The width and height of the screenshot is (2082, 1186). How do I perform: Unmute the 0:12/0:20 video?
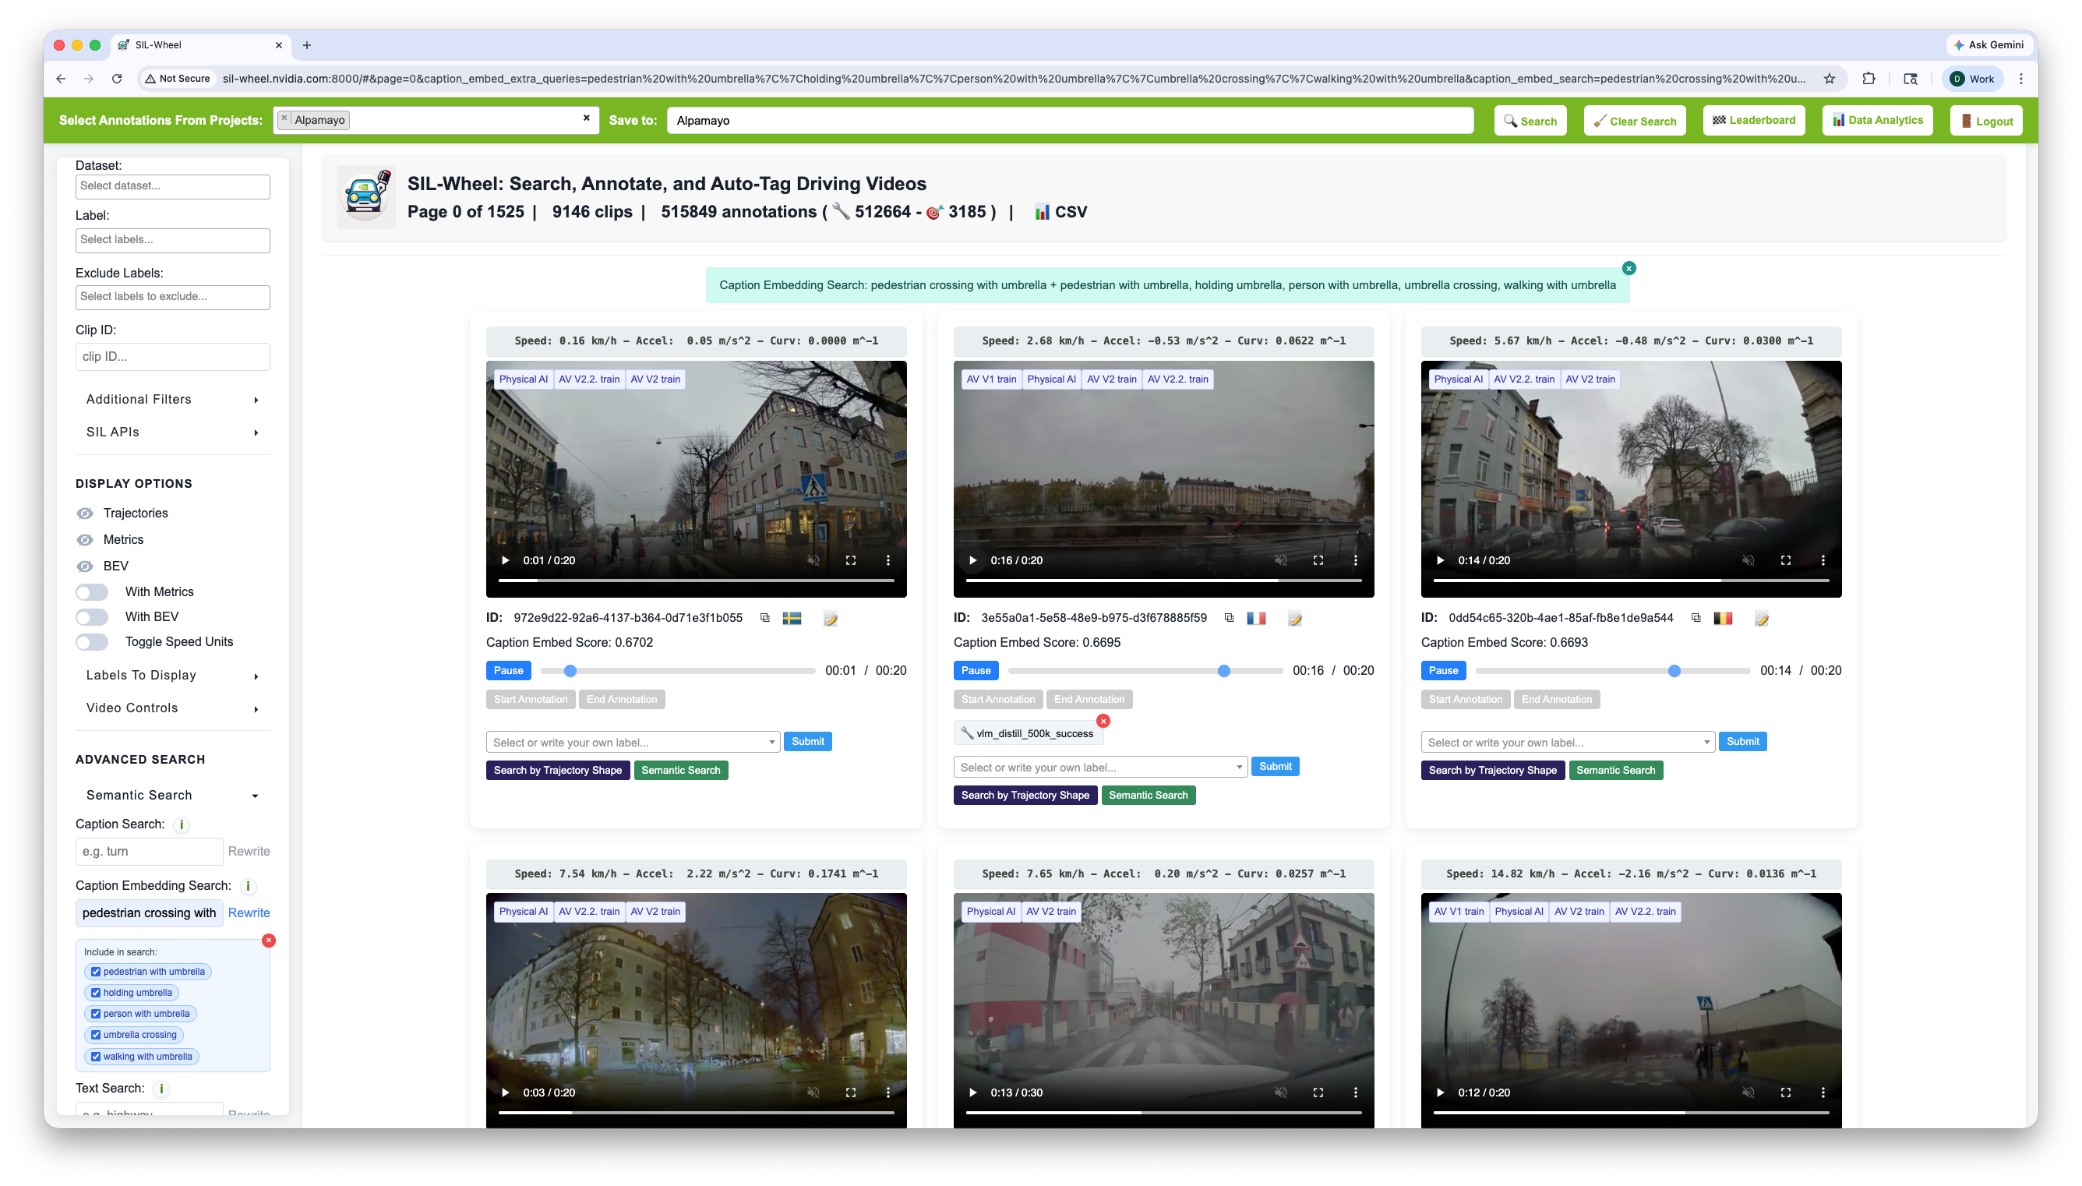(1749, 1093)
